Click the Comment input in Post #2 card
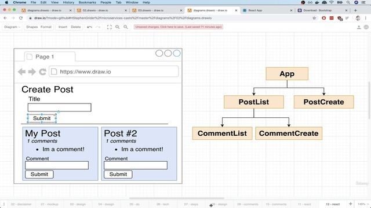Image resolution: width=371 pixels, height=208 pixels. click(x=136, y=165)
